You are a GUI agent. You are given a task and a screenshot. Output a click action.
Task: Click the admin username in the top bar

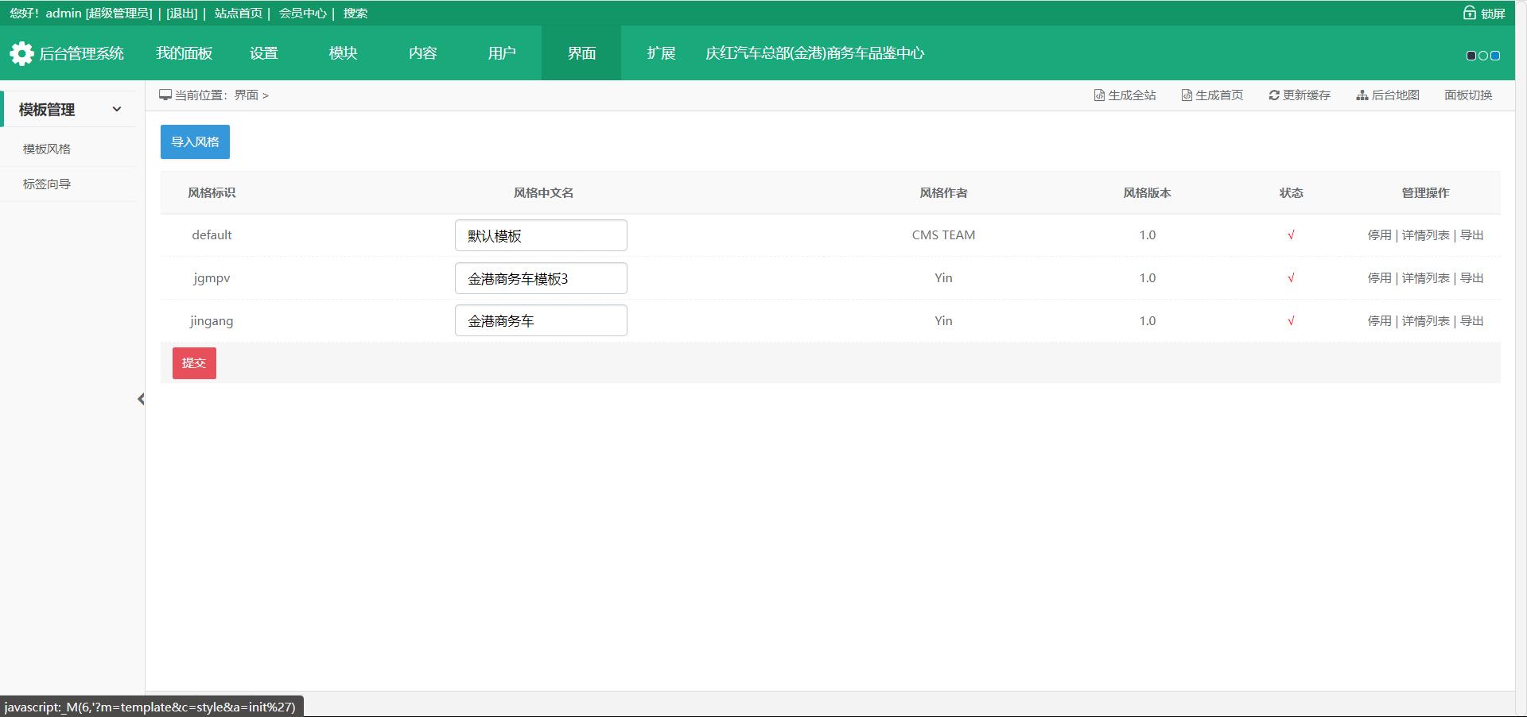coord(64,14)
